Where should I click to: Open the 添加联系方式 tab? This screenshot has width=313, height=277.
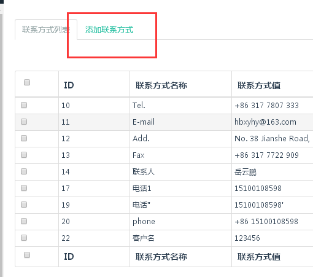coord(109,29)
